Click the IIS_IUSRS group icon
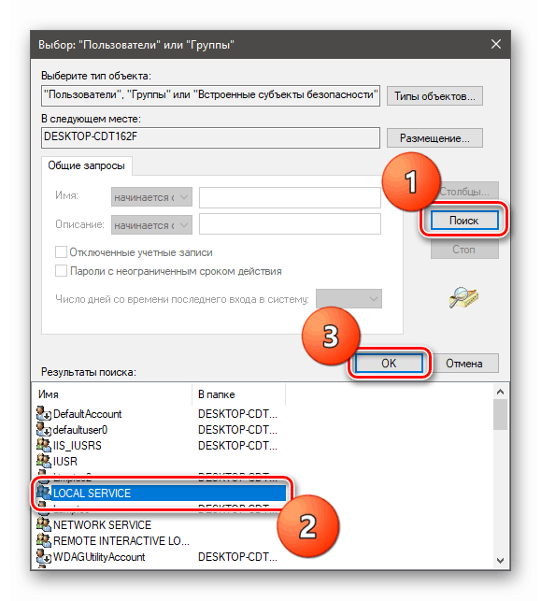Image resolution: width=541 pixels, height=601 pixels. point(44,446)
